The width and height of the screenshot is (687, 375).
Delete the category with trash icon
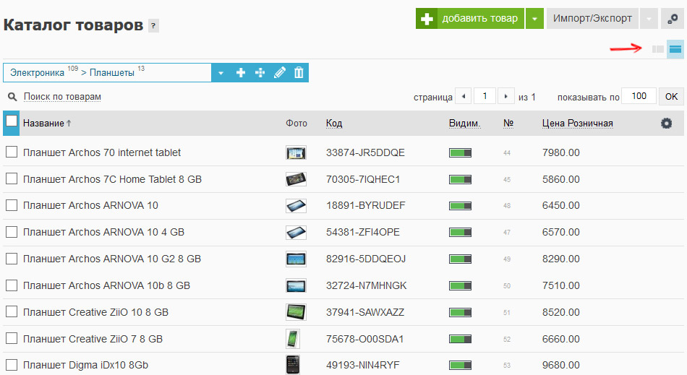tap(299, 73)
